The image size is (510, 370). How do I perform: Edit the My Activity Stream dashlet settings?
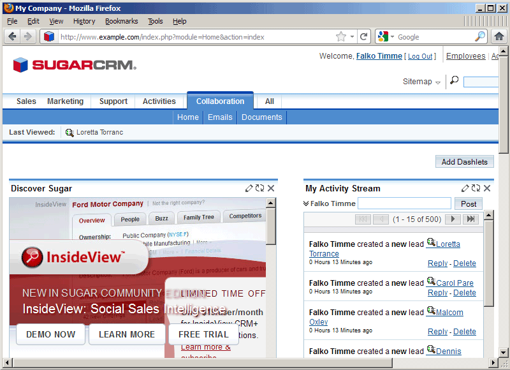tap(465, 188)
